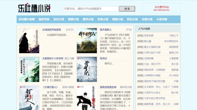Click the 搜索 search button

(127, 9)
